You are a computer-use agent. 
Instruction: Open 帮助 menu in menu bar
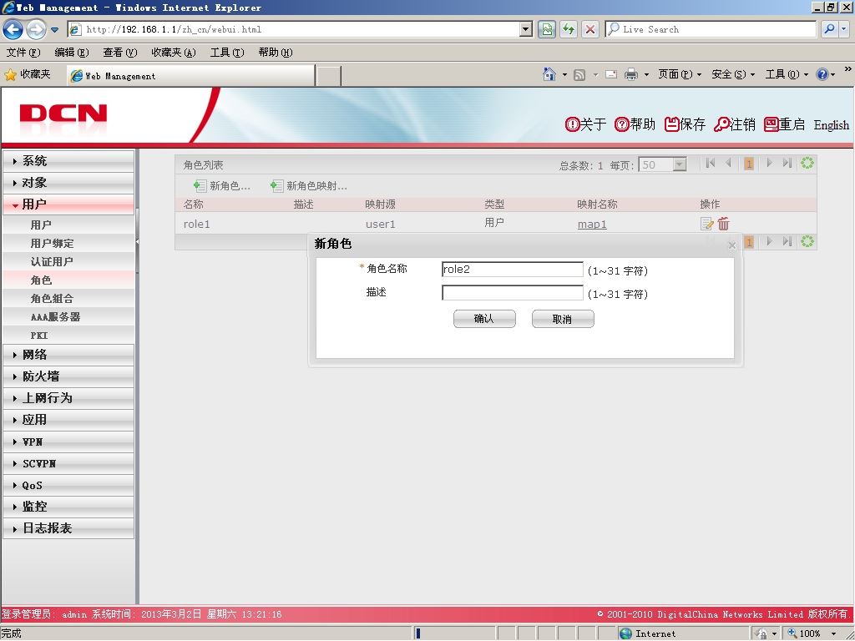coord(276,53)
